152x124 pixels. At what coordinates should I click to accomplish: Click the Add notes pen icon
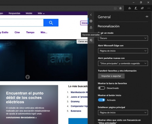[136, 8]
